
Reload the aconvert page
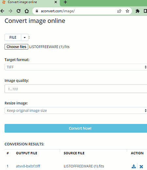point(19,11)
